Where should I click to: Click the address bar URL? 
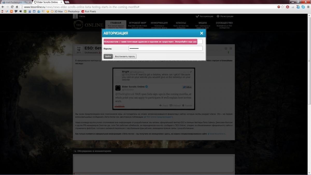click(148, 7)
